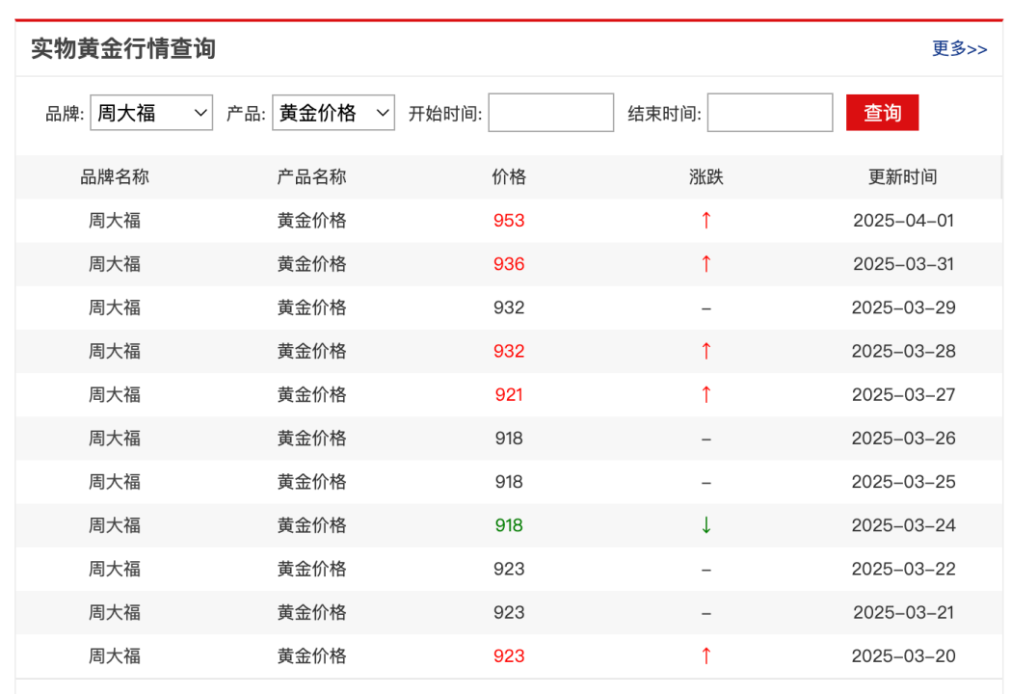Click the 开始时间 input field
Viewport: 1011px width, 694px height.
click(x=550, y=113)
